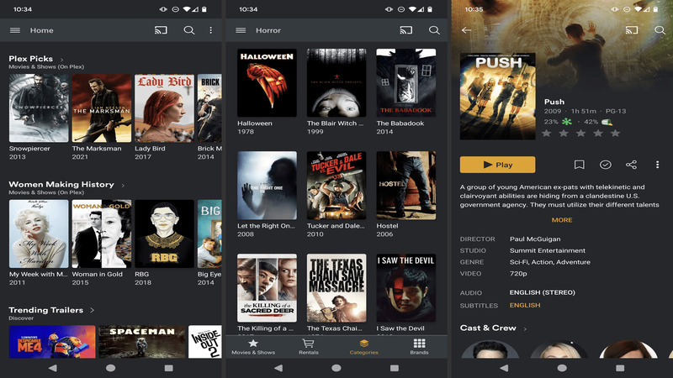The height and width of the screenshot is (378, 673).
Task: Switch to Movies & Shows tab
Action: pos(253,346)
